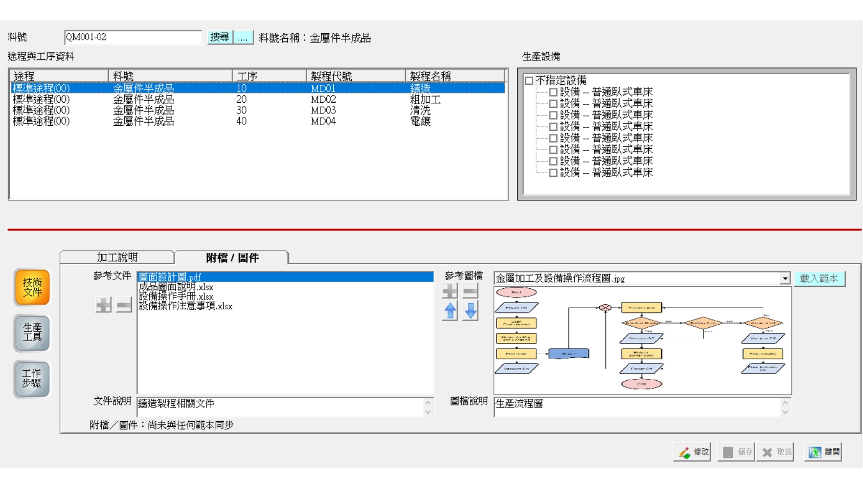Click the 修改 edit button
The image size is (863, 480).
pos(692,452)
